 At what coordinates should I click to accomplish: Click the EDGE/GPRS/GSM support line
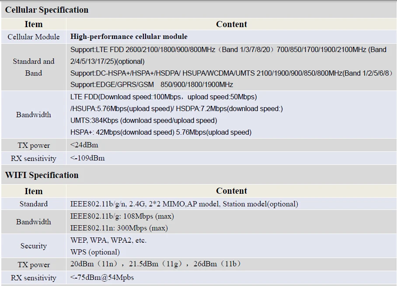151,84
